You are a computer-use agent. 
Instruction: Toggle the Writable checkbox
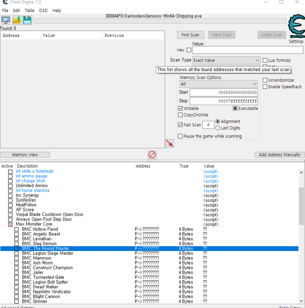(180, 108)
